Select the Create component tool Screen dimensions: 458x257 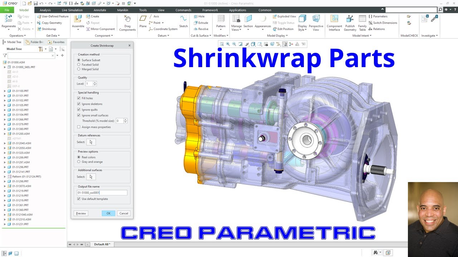coord(93,16)
